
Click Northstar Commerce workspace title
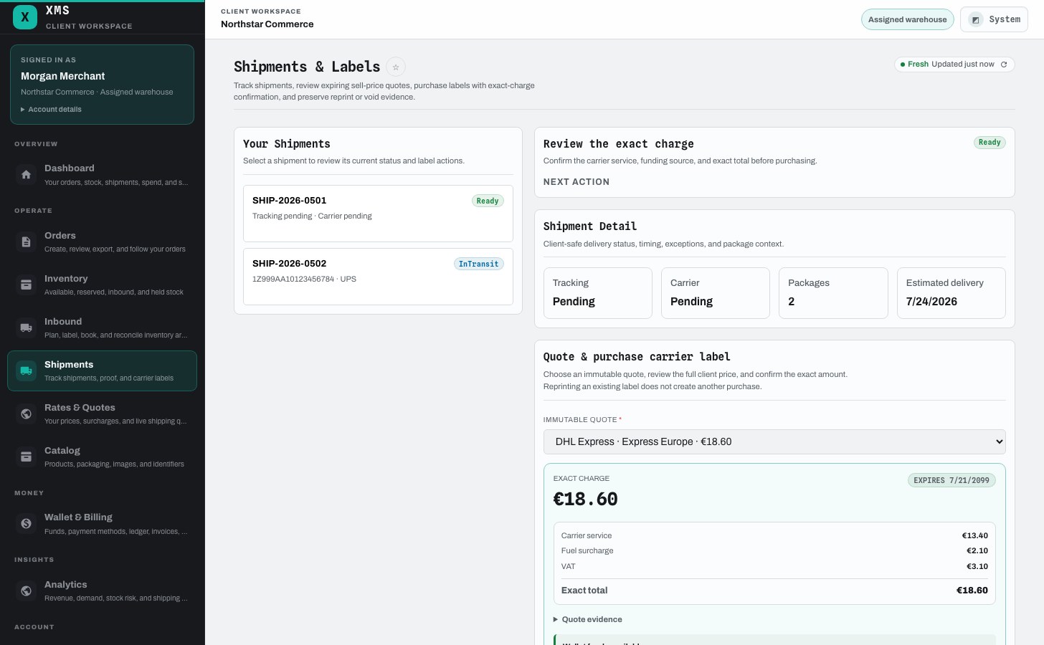click(267, 24)
